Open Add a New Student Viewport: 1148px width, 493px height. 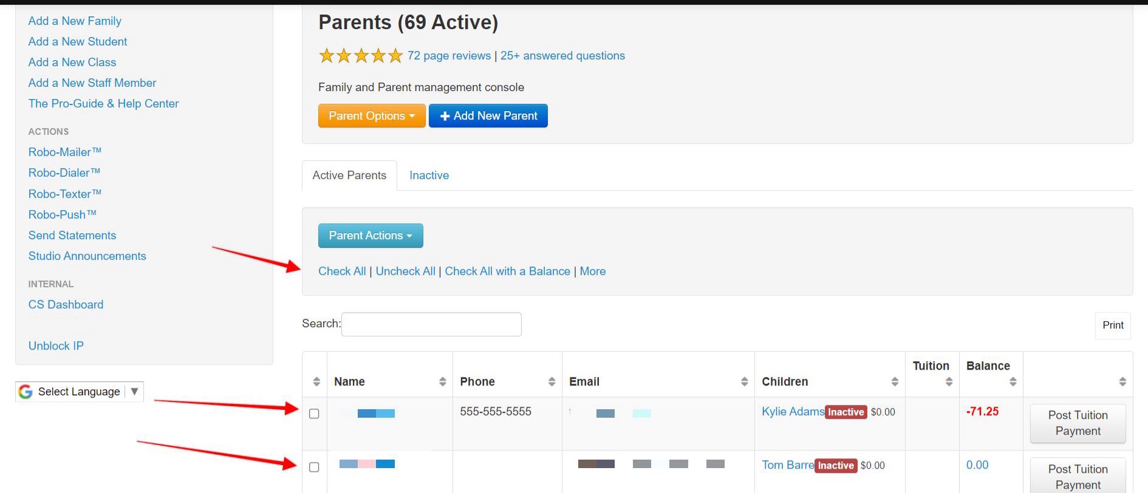[x=78, y=42]
